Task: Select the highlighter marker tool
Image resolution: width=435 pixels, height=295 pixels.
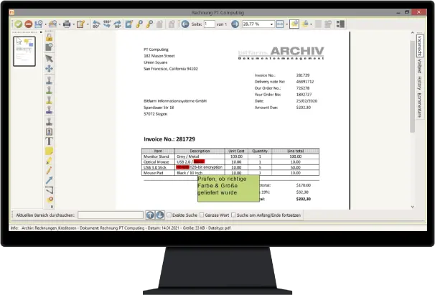Action: 49,161
